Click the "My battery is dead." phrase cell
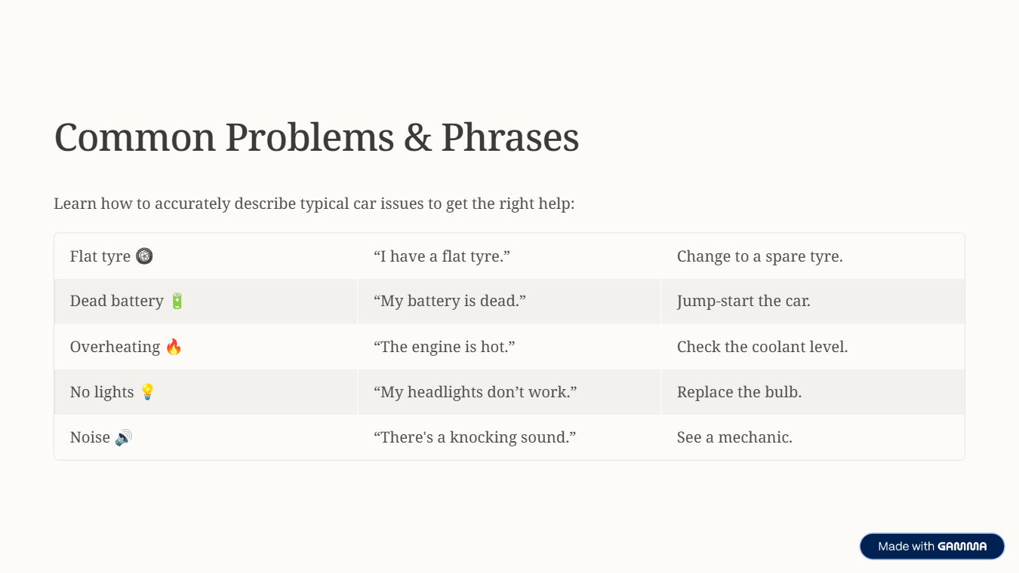The image size is (1019, 573). 449,301
